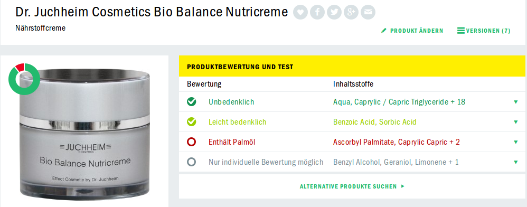Click the gray individuelle Bewertung circle icon
Screen dimensions: 527x207
tap(192, 162)
